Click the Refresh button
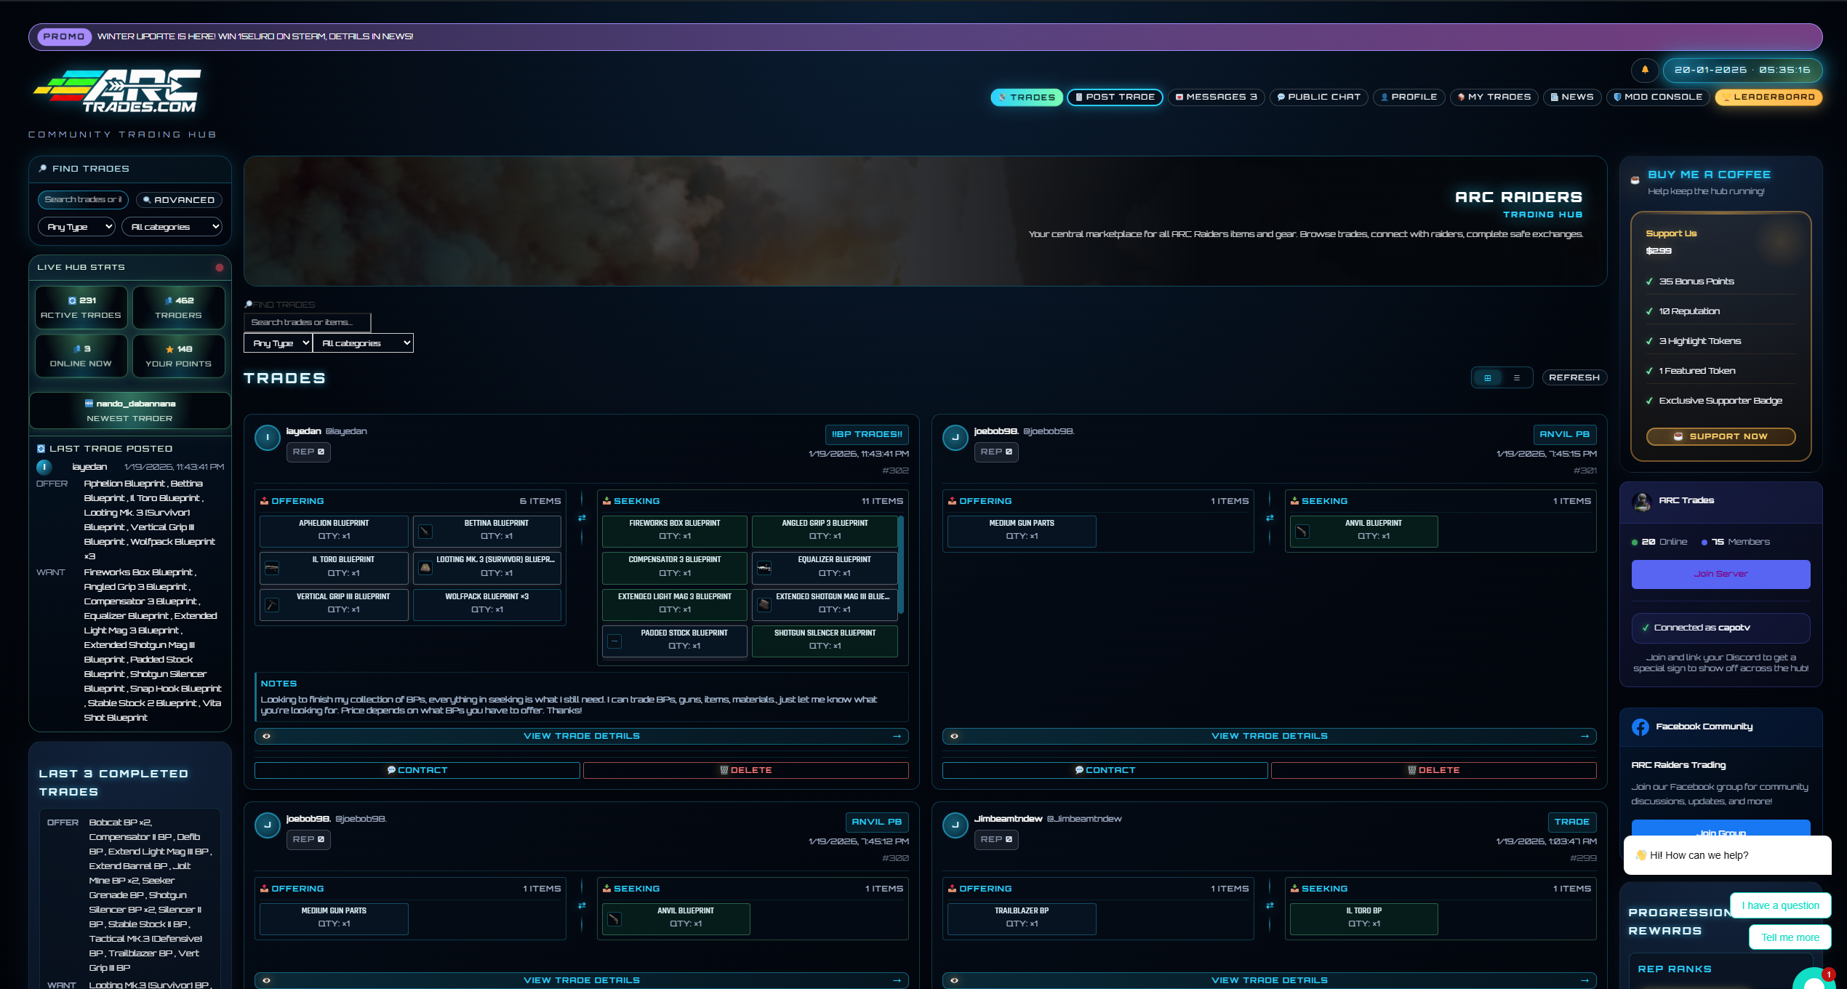1847x989 pixels. click(x=1574, y=377)
